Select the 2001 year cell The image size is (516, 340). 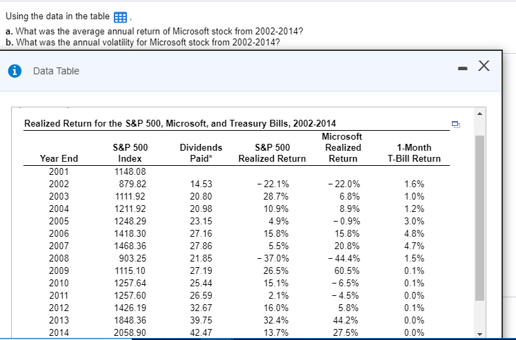(x=59, y=171)
